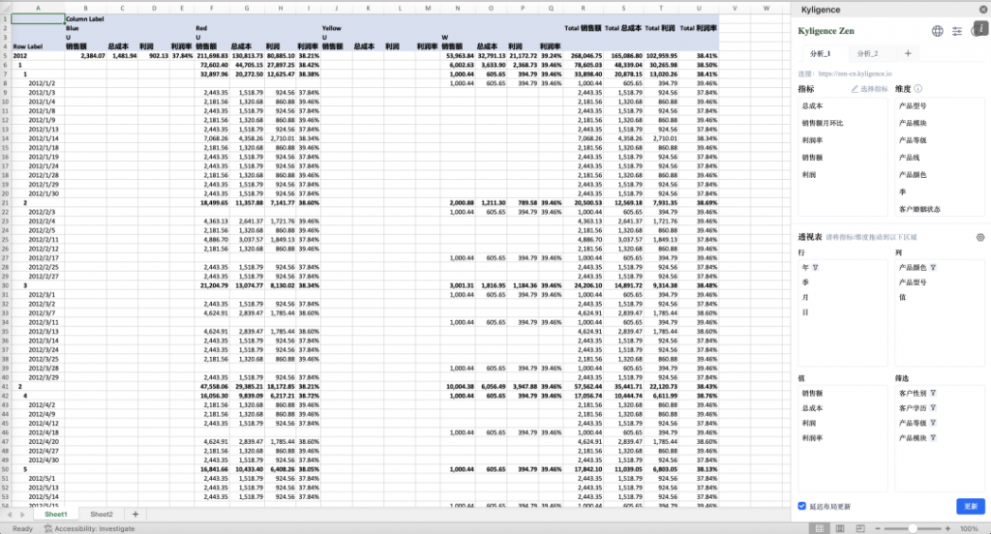This screenshot has height=534, width=991.
Task: Select column header R
Action: [583, 8]
